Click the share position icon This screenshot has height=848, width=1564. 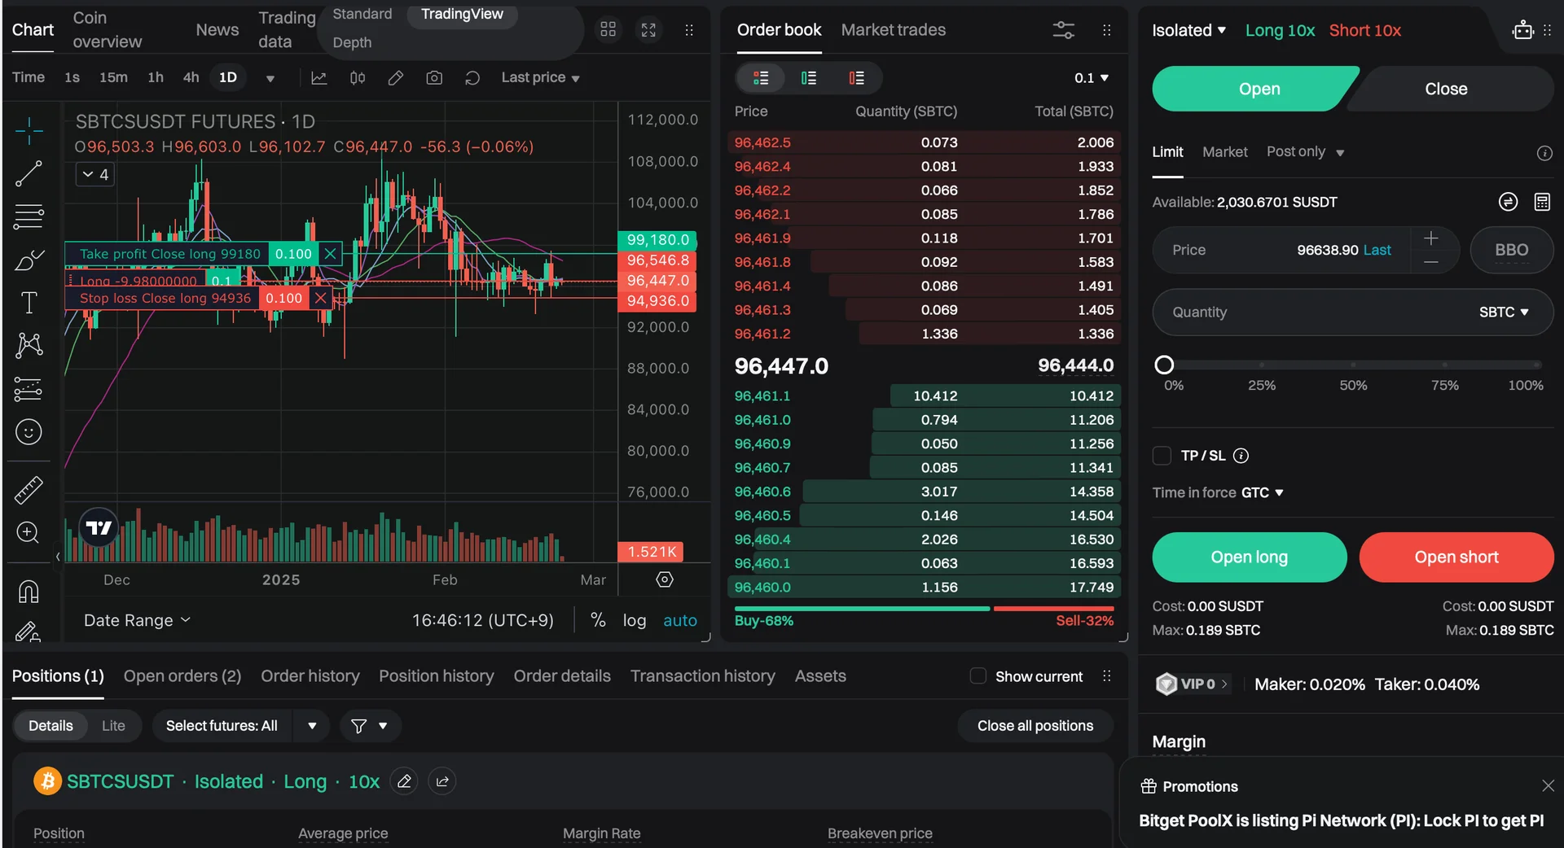click(x=442, y=781)
